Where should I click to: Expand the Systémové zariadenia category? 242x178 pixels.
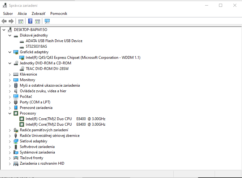(x=10, y=153)
